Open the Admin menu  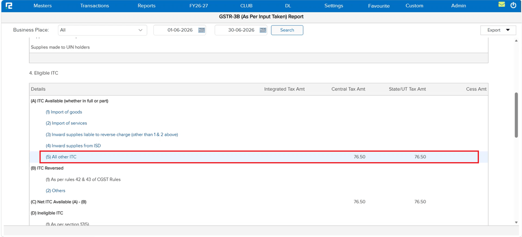[x=458, y=6]
